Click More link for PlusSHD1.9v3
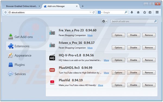The image size is (163, 102). pyautogui.click(x=106, y=73)
